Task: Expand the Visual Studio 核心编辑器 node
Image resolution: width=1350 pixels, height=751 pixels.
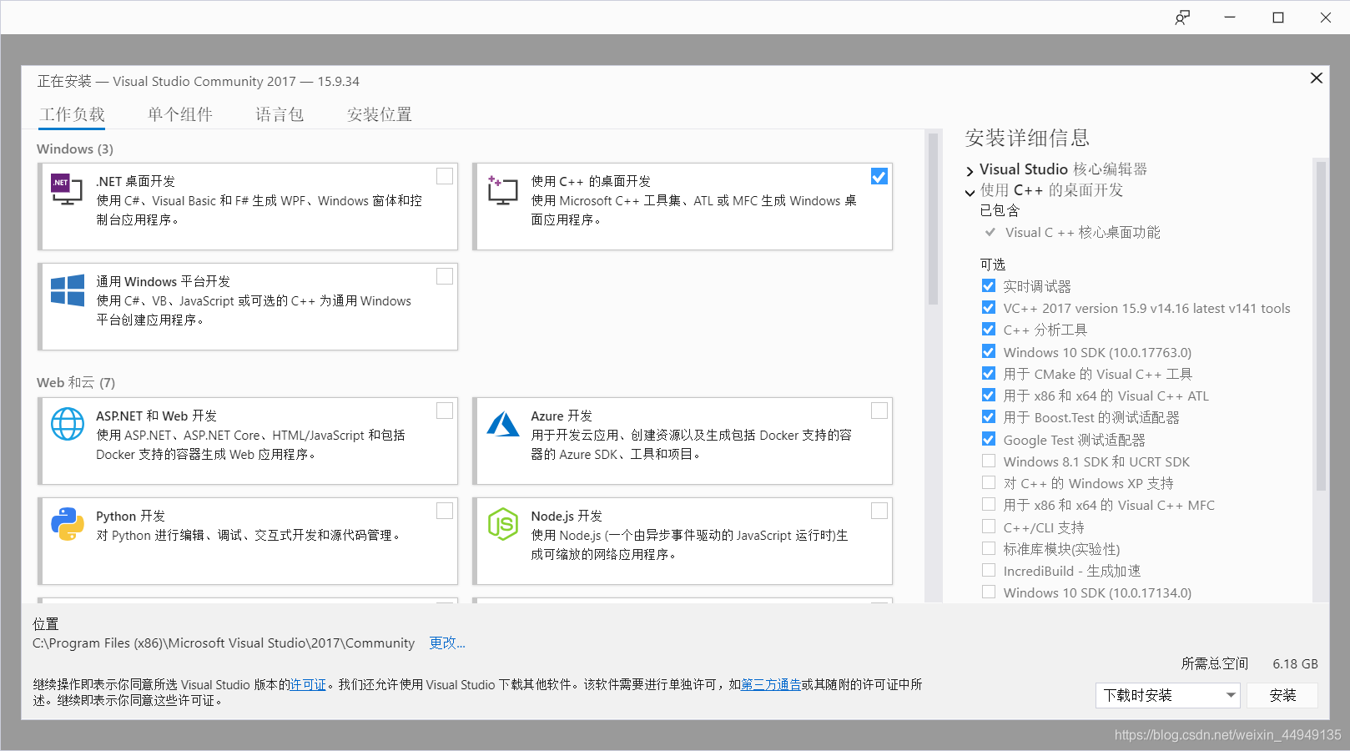Action: (970, 171)
